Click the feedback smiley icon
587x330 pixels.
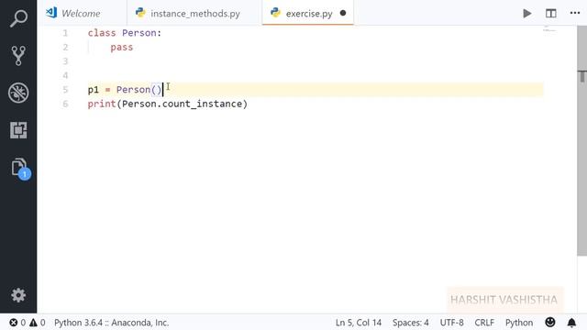(550, 322)
